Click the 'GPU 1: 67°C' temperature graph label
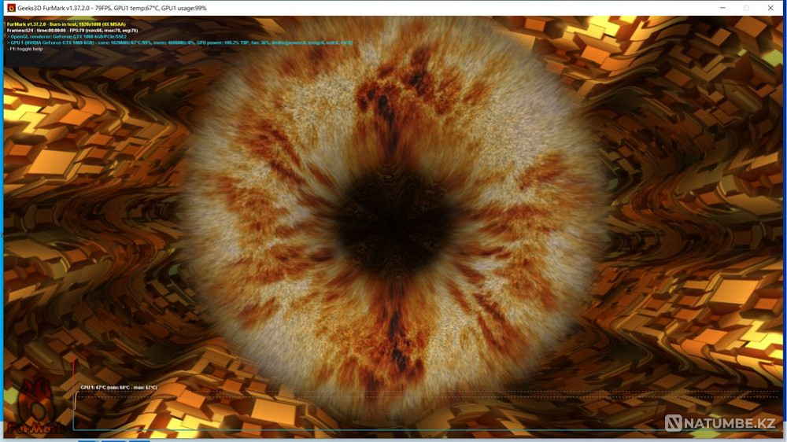 pos(119,387)
